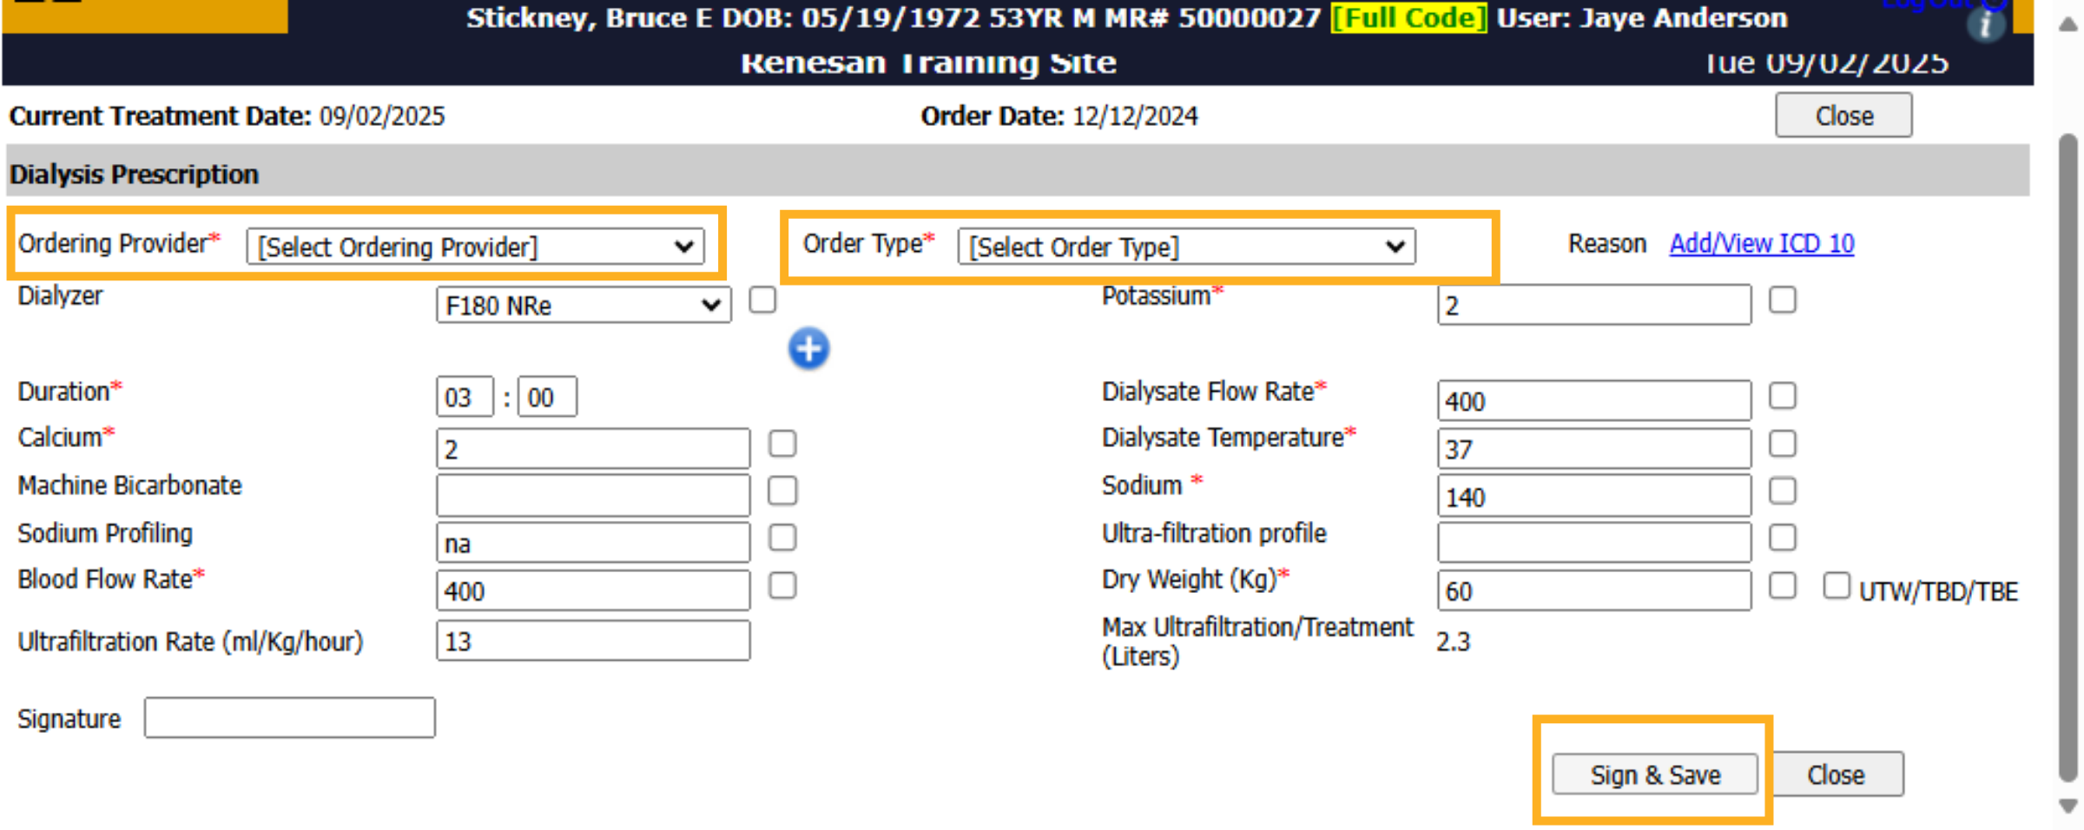Viewport: 2084px width, 830px height.
Task: Click the Blood Flow Rate field
Action: pos(593,591)
